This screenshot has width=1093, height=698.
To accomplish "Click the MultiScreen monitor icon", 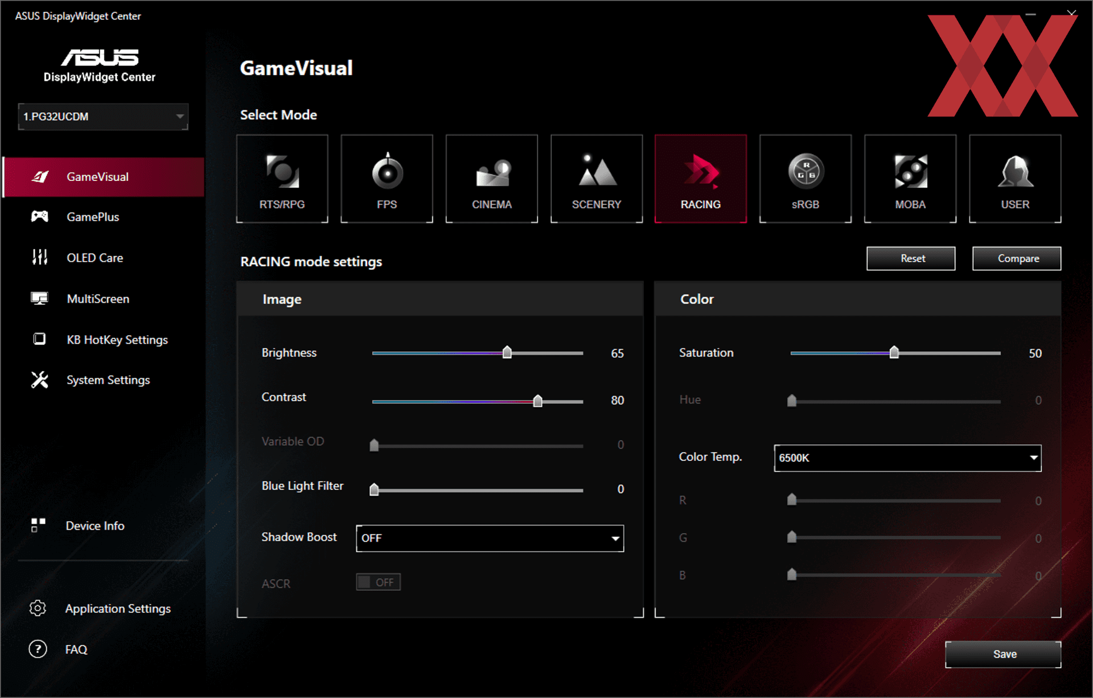I will click(39, 299).
